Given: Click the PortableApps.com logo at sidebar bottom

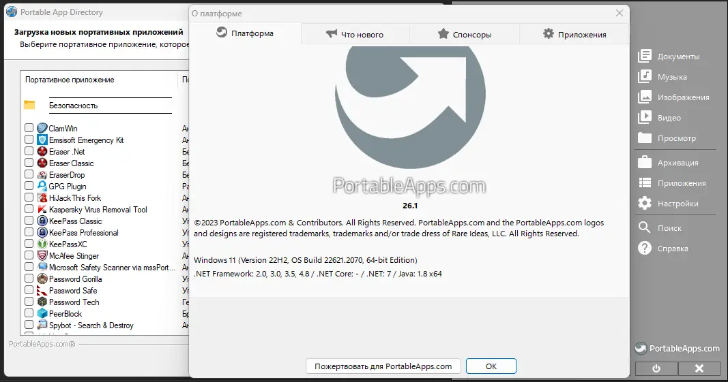Looking at the screenshot, I should point(678,349).
